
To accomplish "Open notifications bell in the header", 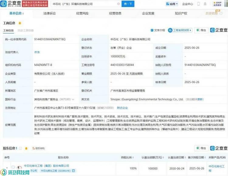I will click(205, 4).
